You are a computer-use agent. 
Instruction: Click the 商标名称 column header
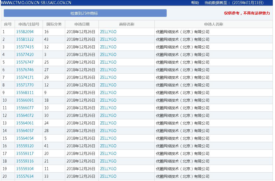pos(127,24)
